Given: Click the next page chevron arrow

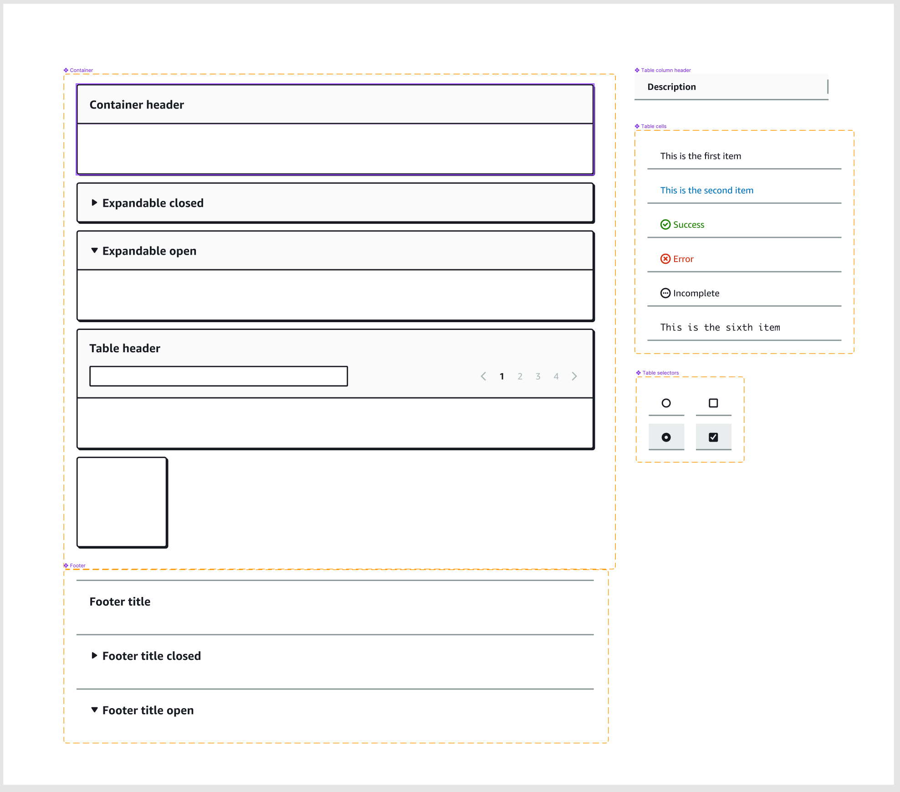Looking at the screenshot, I should coord(574,376).
